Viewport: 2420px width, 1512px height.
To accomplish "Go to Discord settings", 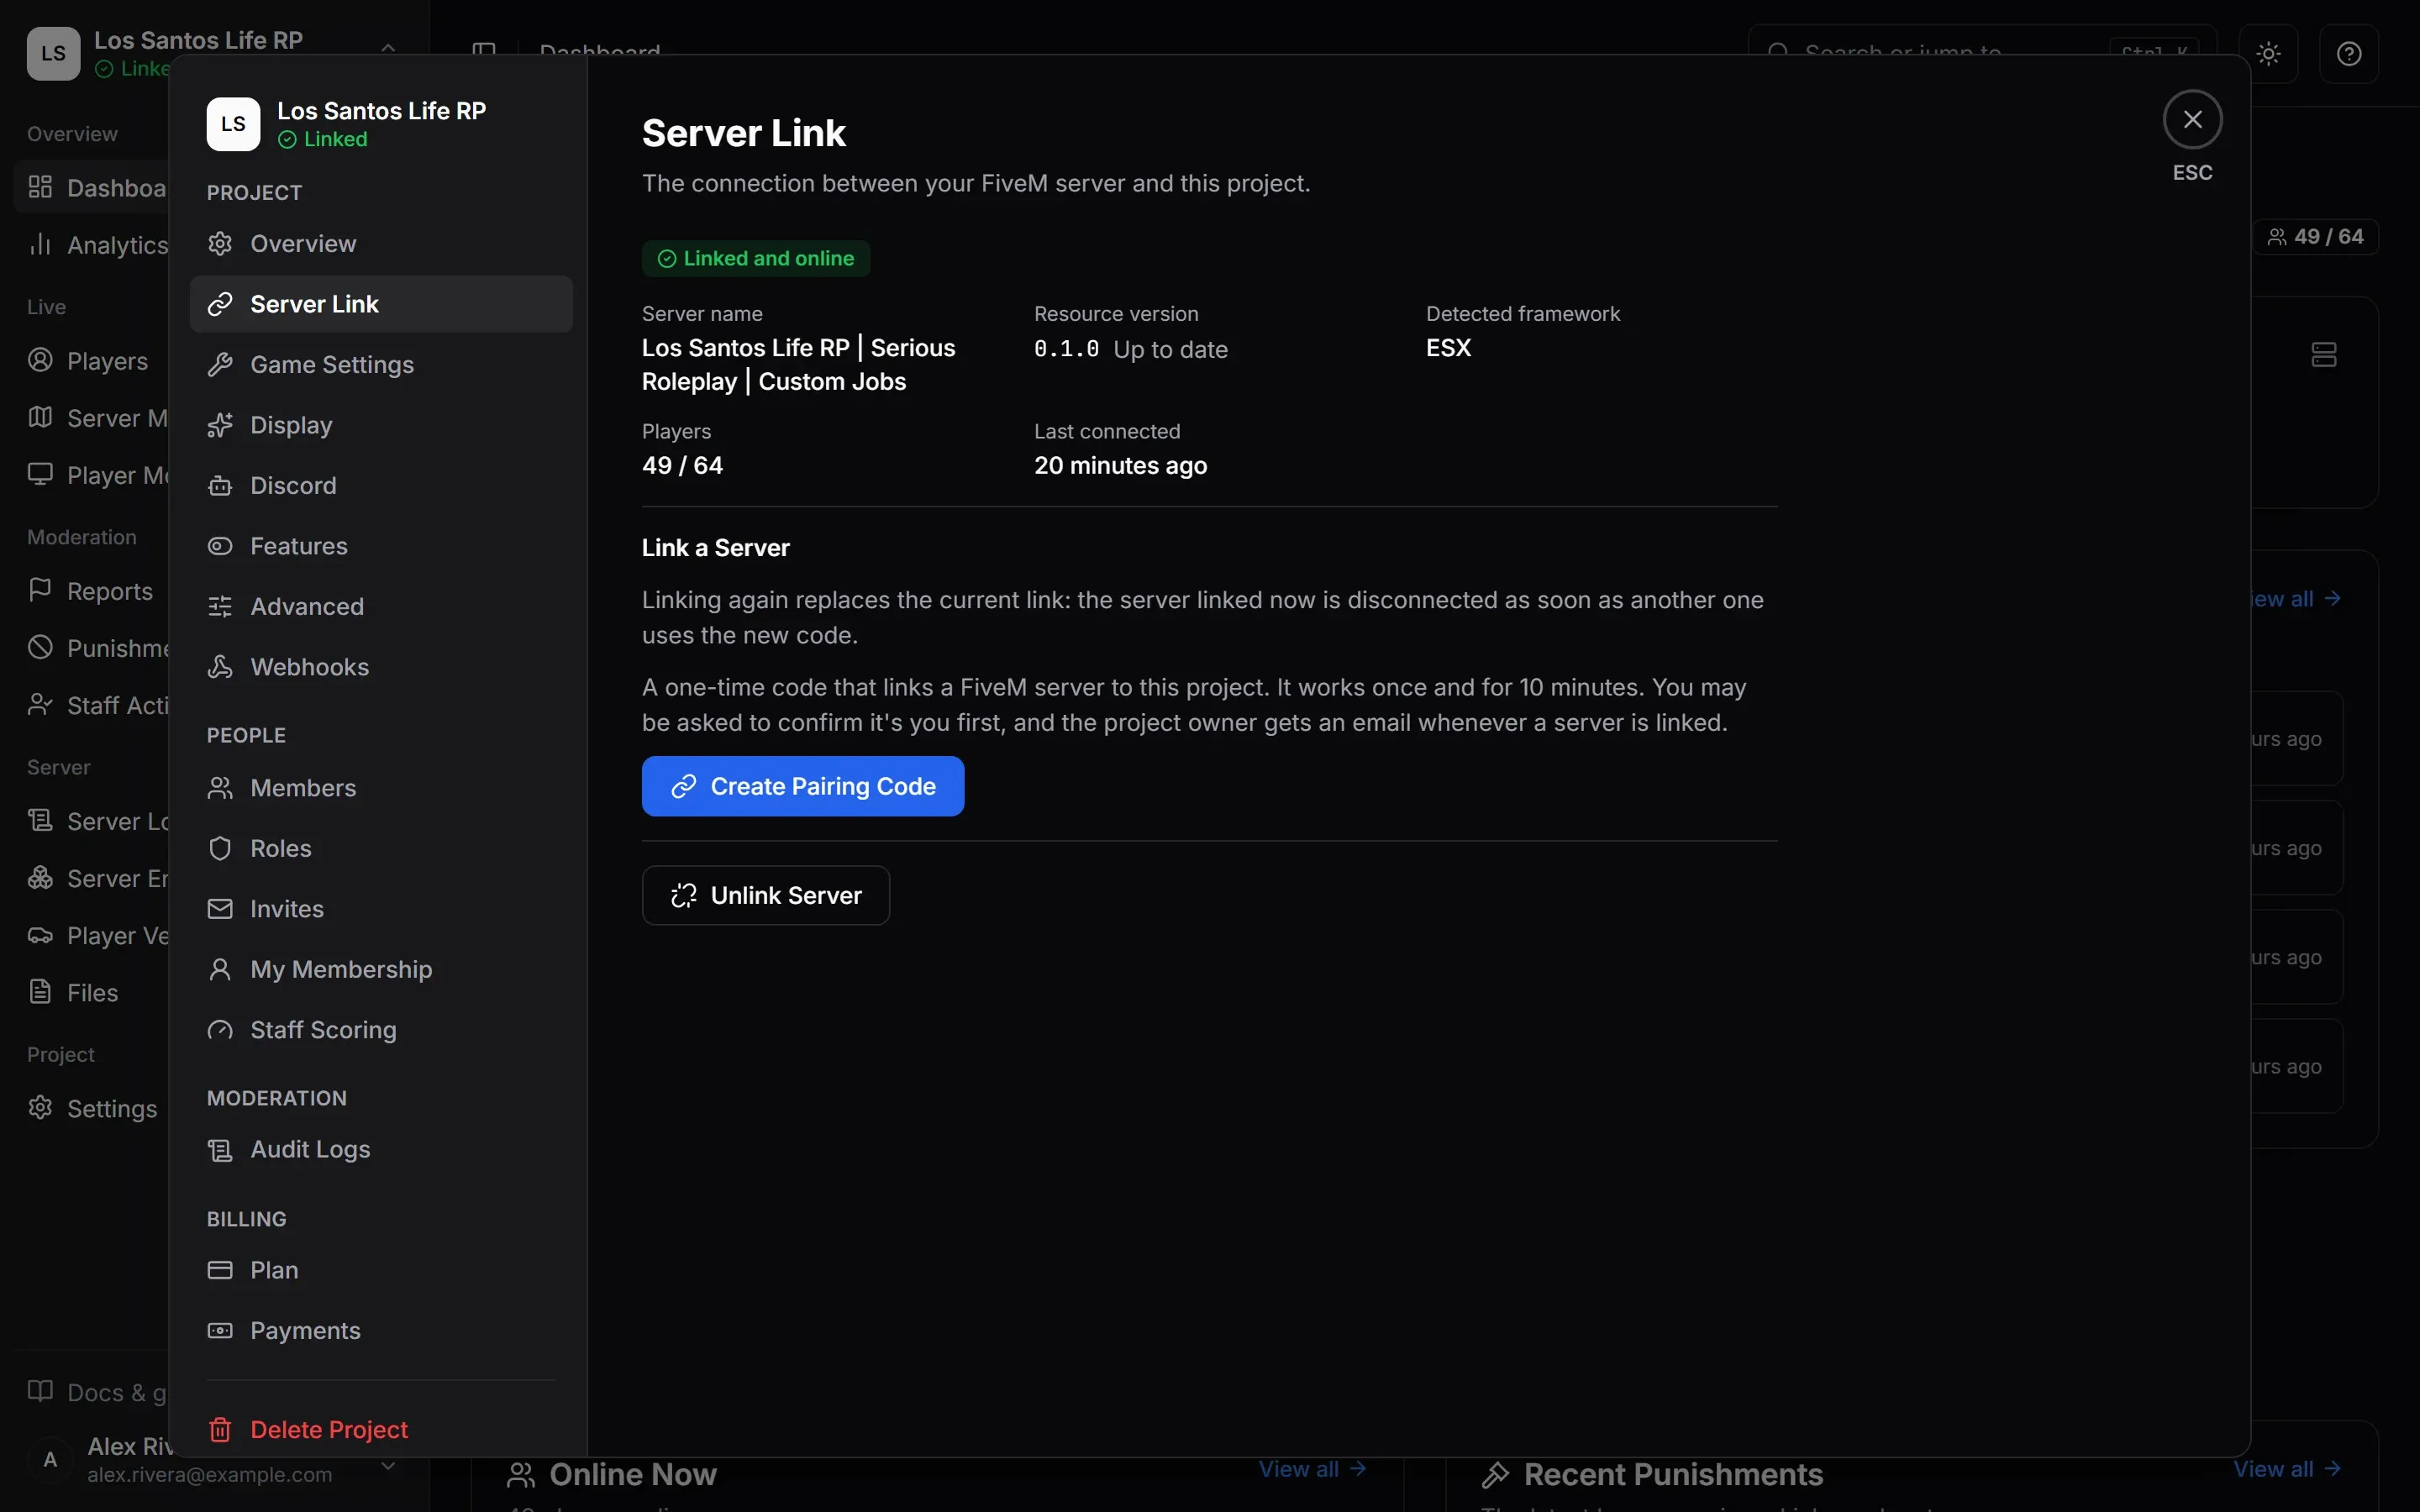I will coord(380,485).
